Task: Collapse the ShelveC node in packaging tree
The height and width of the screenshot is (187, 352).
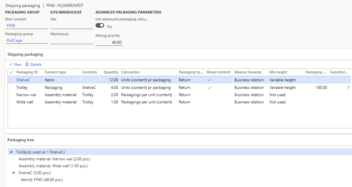Action: pyautogui.click(x=14, y=173)
